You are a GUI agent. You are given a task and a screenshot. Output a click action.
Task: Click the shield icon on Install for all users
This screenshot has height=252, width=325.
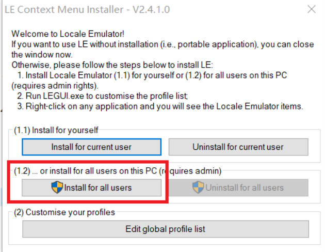pos(57,187)
